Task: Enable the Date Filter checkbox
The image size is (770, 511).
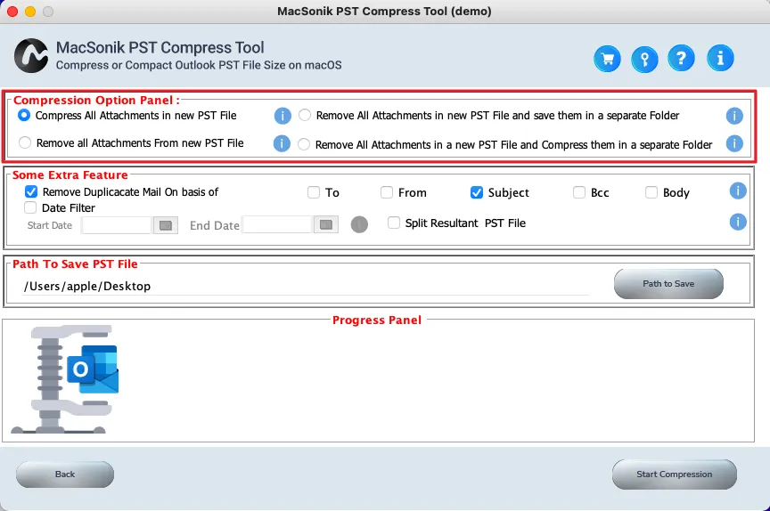Action: coord(30,207)
